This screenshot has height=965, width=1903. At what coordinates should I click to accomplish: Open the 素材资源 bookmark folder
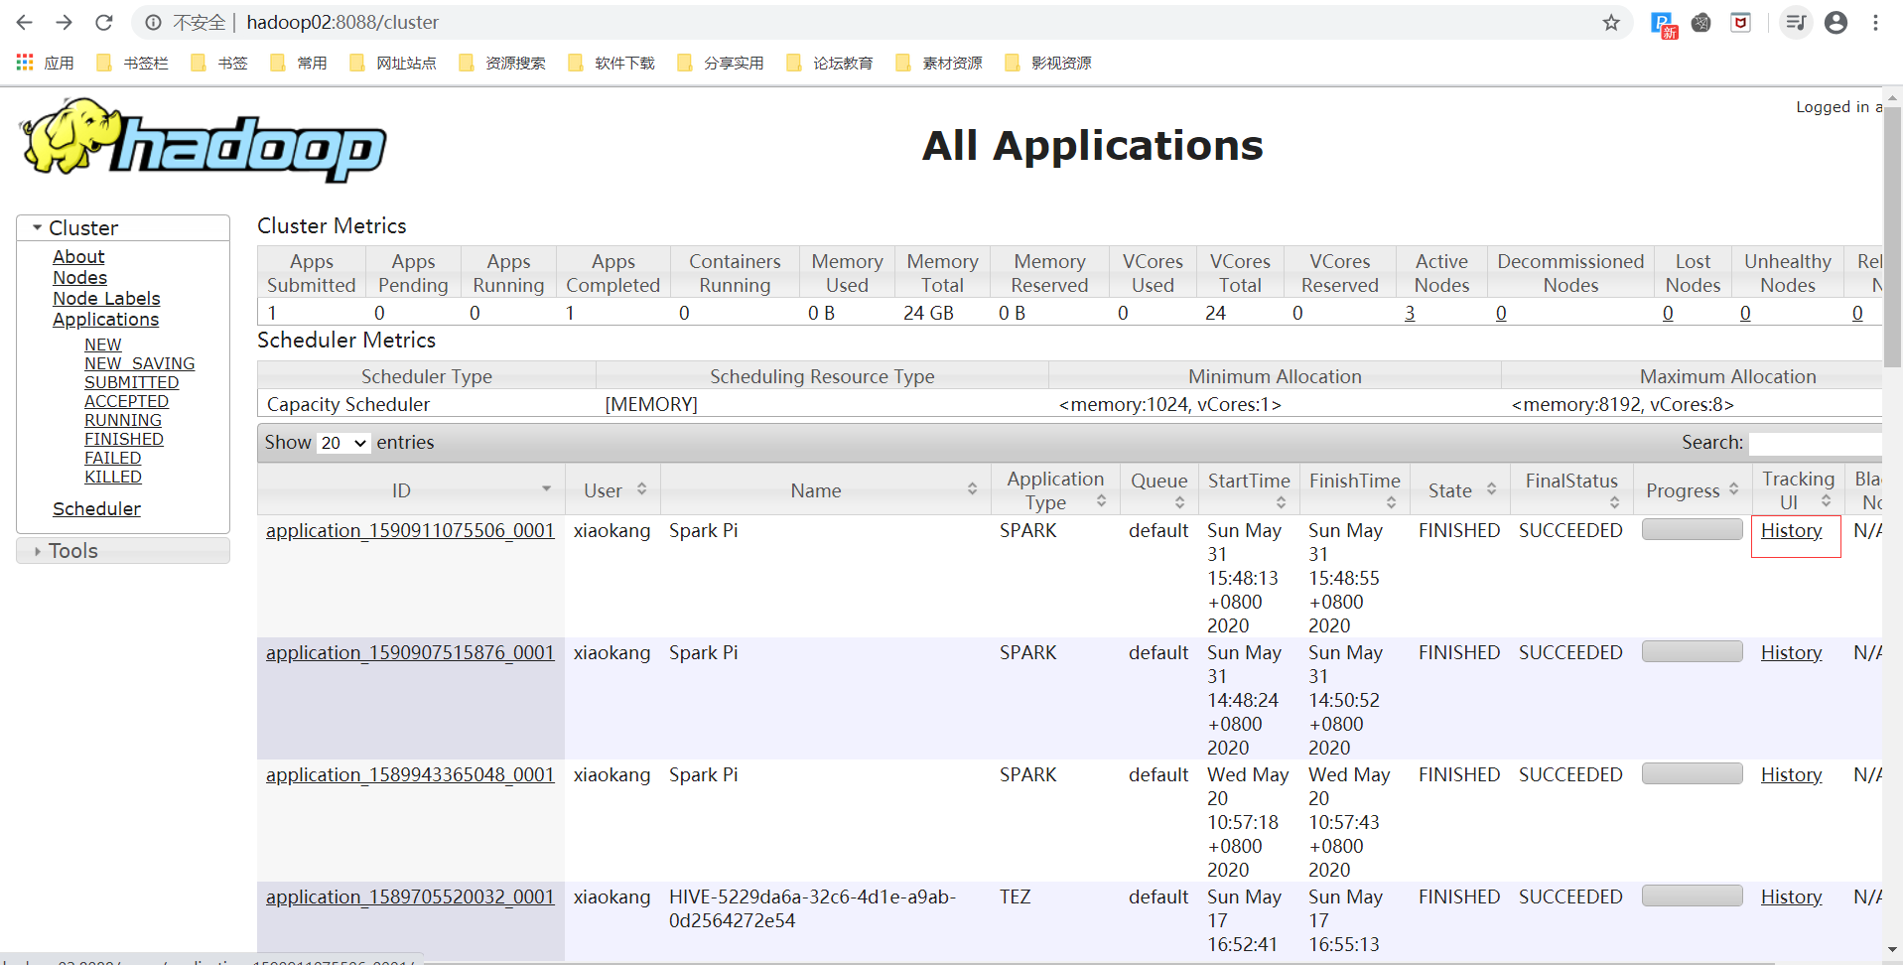939,63
